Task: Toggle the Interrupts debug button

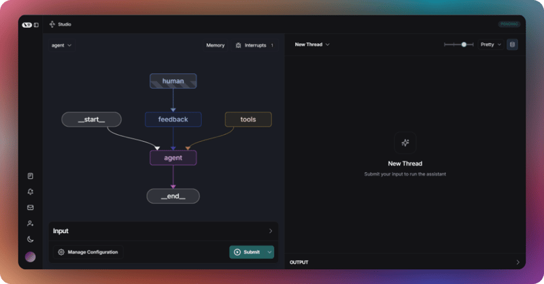Action: [x=254, y=45]
